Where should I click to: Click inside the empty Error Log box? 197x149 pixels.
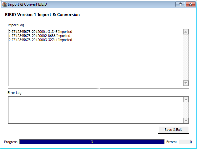coord(94,110)
